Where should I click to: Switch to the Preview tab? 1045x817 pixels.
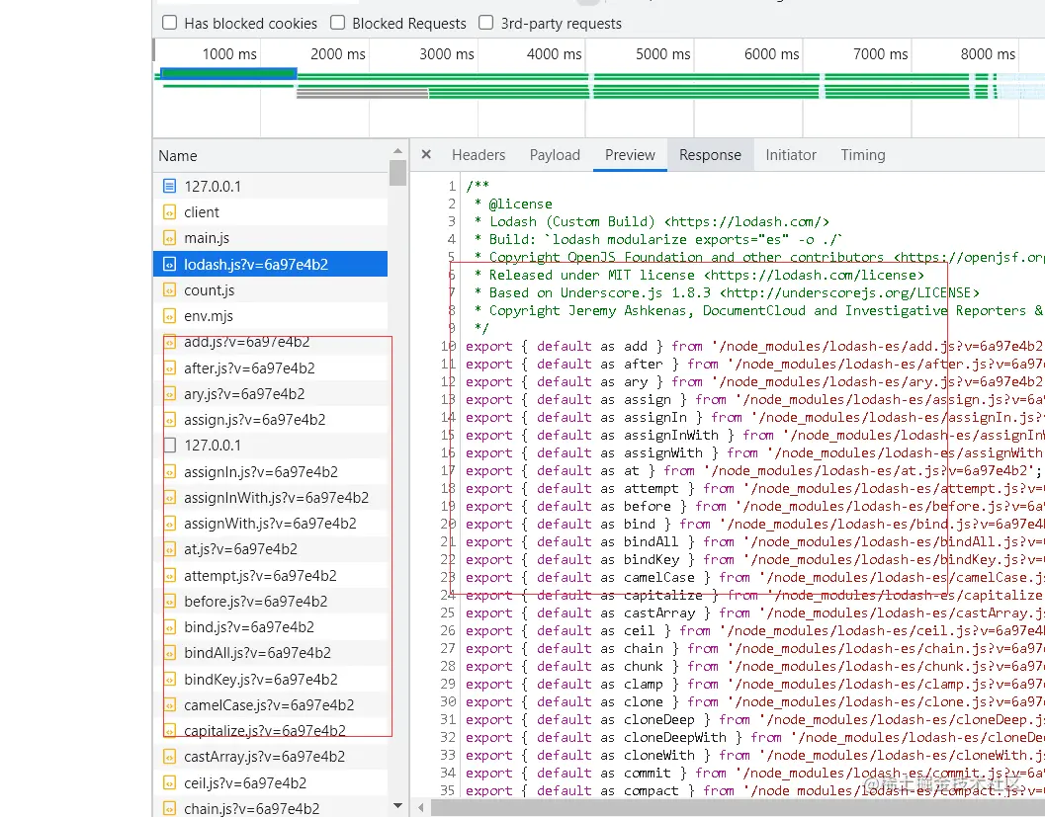[630, 155]
